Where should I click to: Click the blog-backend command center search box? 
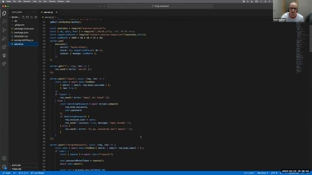[160, 6]
